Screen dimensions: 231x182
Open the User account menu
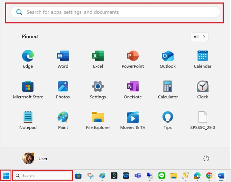(x=35, y=158)
